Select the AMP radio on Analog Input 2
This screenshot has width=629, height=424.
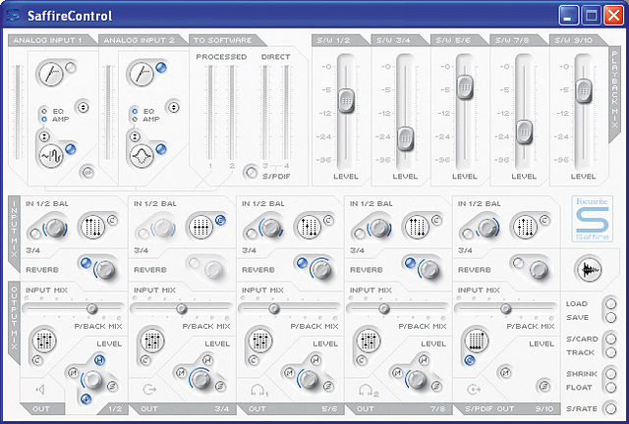pos(135,119)
